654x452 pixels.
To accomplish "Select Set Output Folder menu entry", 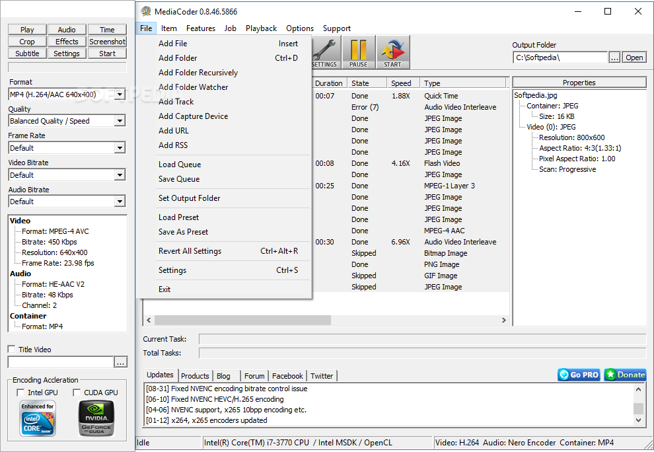I will click(x=225, y=198).
